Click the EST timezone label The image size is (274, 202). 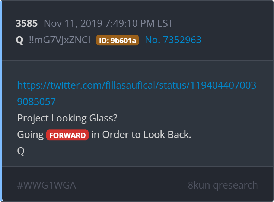165,23
